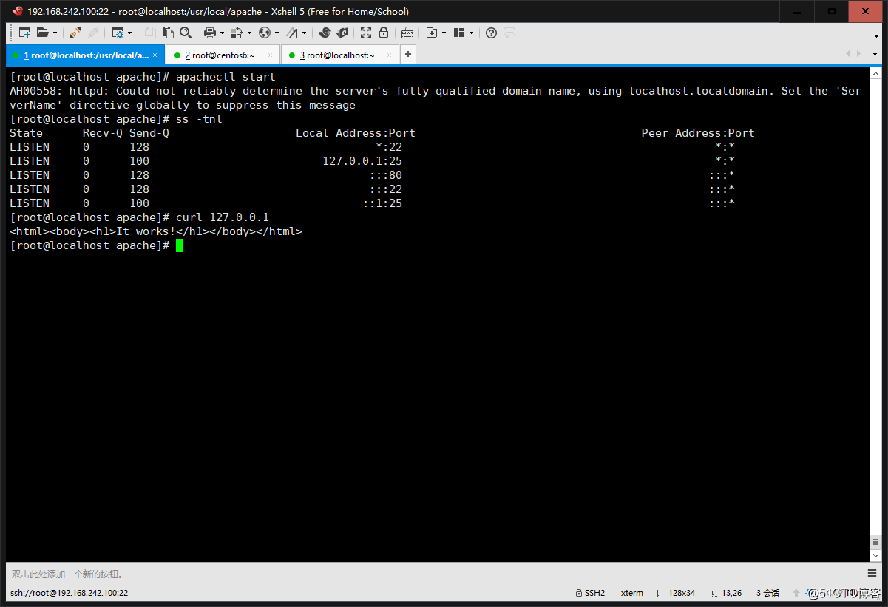Open the quick button bar hamburger menu
Image resolution: width=888 pixels, height=607 pixels.
(873, 574)
